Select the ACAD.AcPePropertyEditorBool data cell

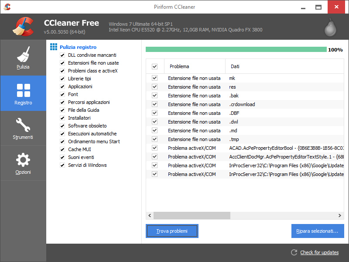[287, 148]
